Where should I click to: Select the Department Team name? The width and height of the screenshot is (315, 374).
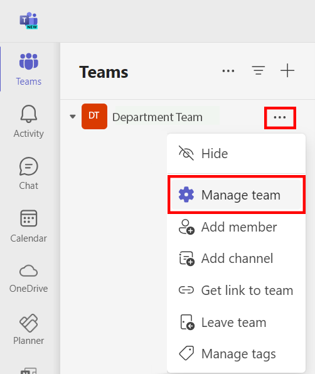157,117
